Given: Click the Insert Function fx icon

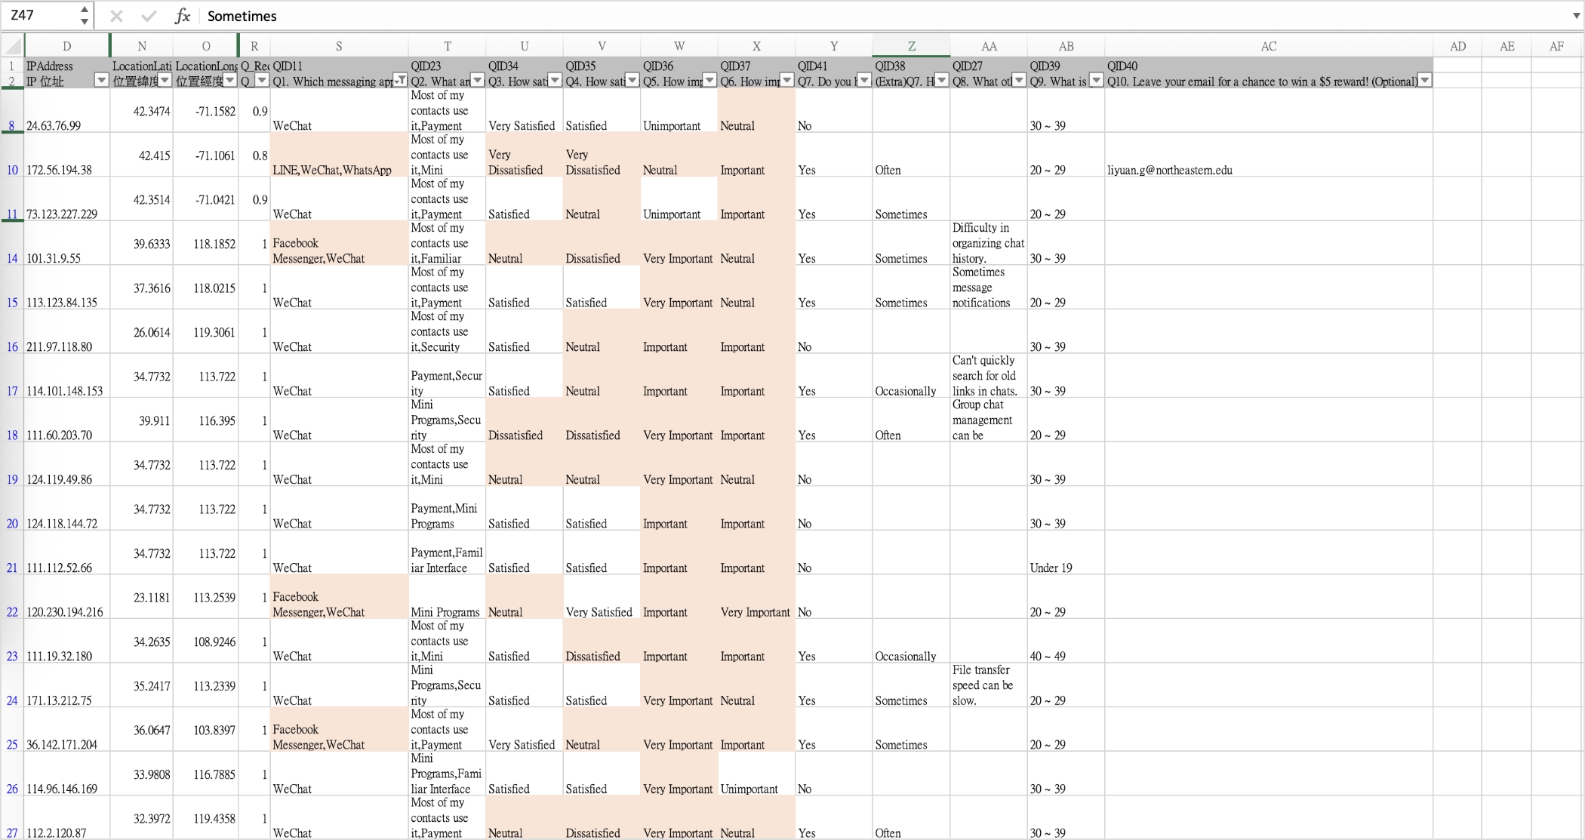Looking at the screenshot, I should (182, 16).
